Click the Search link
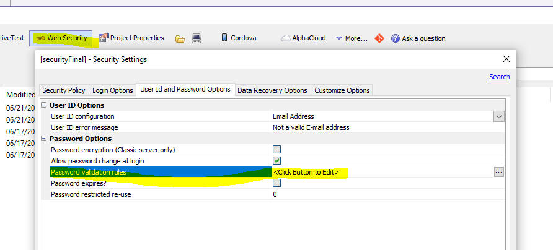Image resolution: width=553 pixels, height=250 pixels. pos(500,77)
